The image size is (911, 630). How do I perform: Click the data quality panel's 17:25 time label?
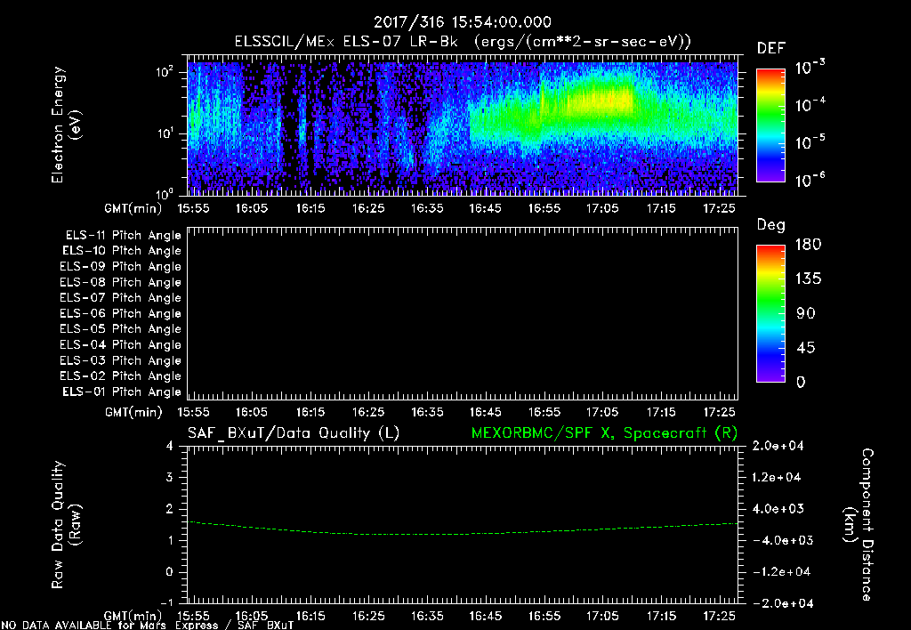[x=719, y=616]
